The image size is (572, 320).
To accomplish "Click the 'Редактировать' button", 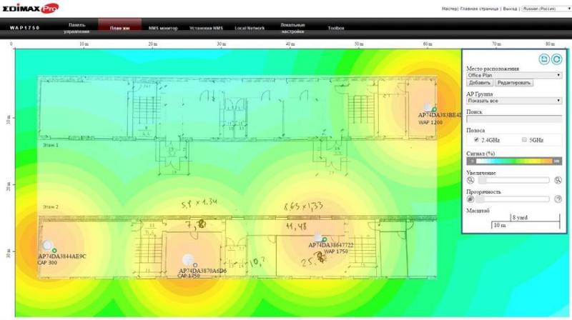I will (513, 83).
